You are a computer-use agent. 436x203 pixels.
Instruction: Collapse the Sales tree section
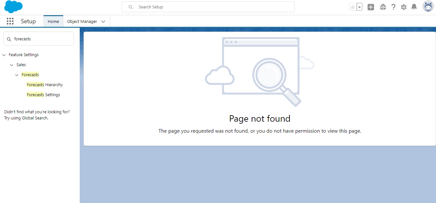pos(11,65)
